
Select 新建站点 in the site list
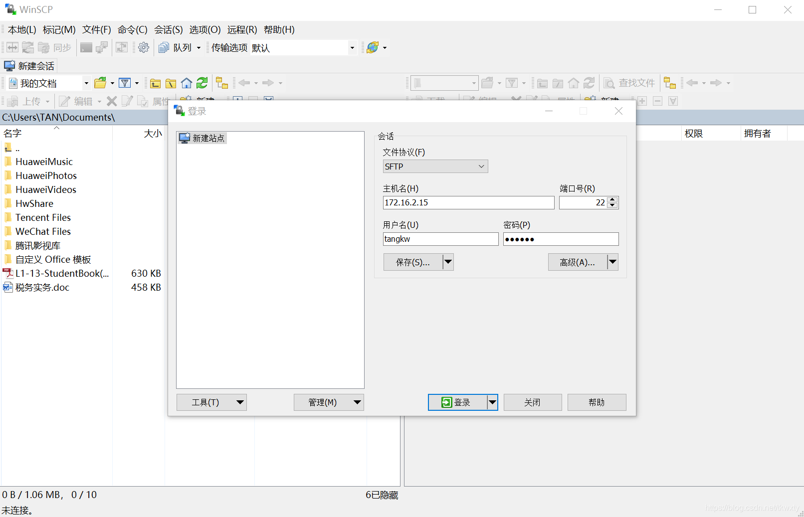click(x=202, y=138)
